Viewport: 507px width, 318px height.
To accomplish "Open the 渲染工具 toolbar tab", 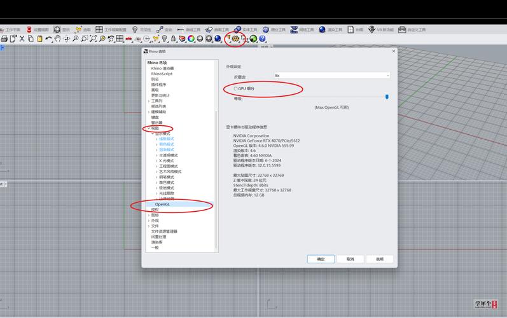I will pos(330,29).
